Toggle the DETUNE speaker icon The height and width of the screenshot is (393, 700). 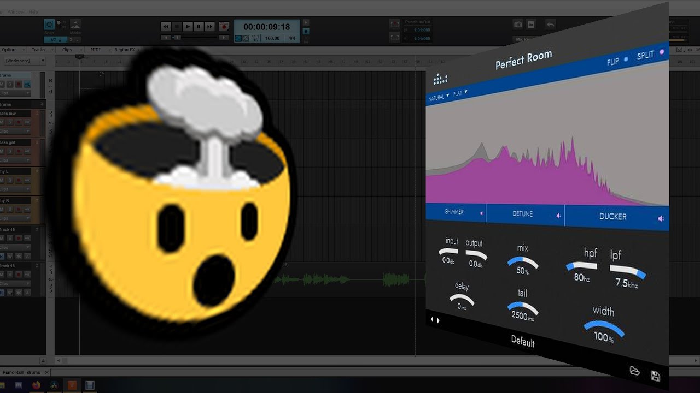[x=558, y=216]
